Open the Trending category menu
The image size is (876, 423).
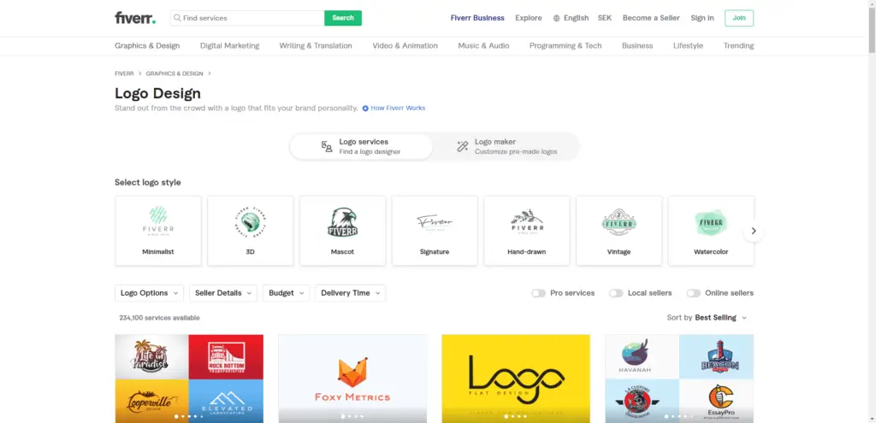tap(738, 46)
